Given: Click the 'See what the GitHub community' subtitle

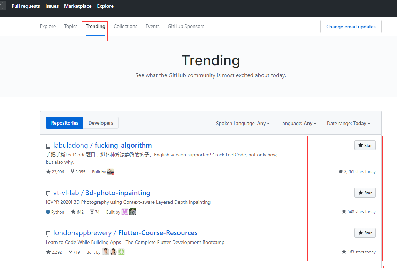Looking at the screenshot, I should [x=211, y=75].
